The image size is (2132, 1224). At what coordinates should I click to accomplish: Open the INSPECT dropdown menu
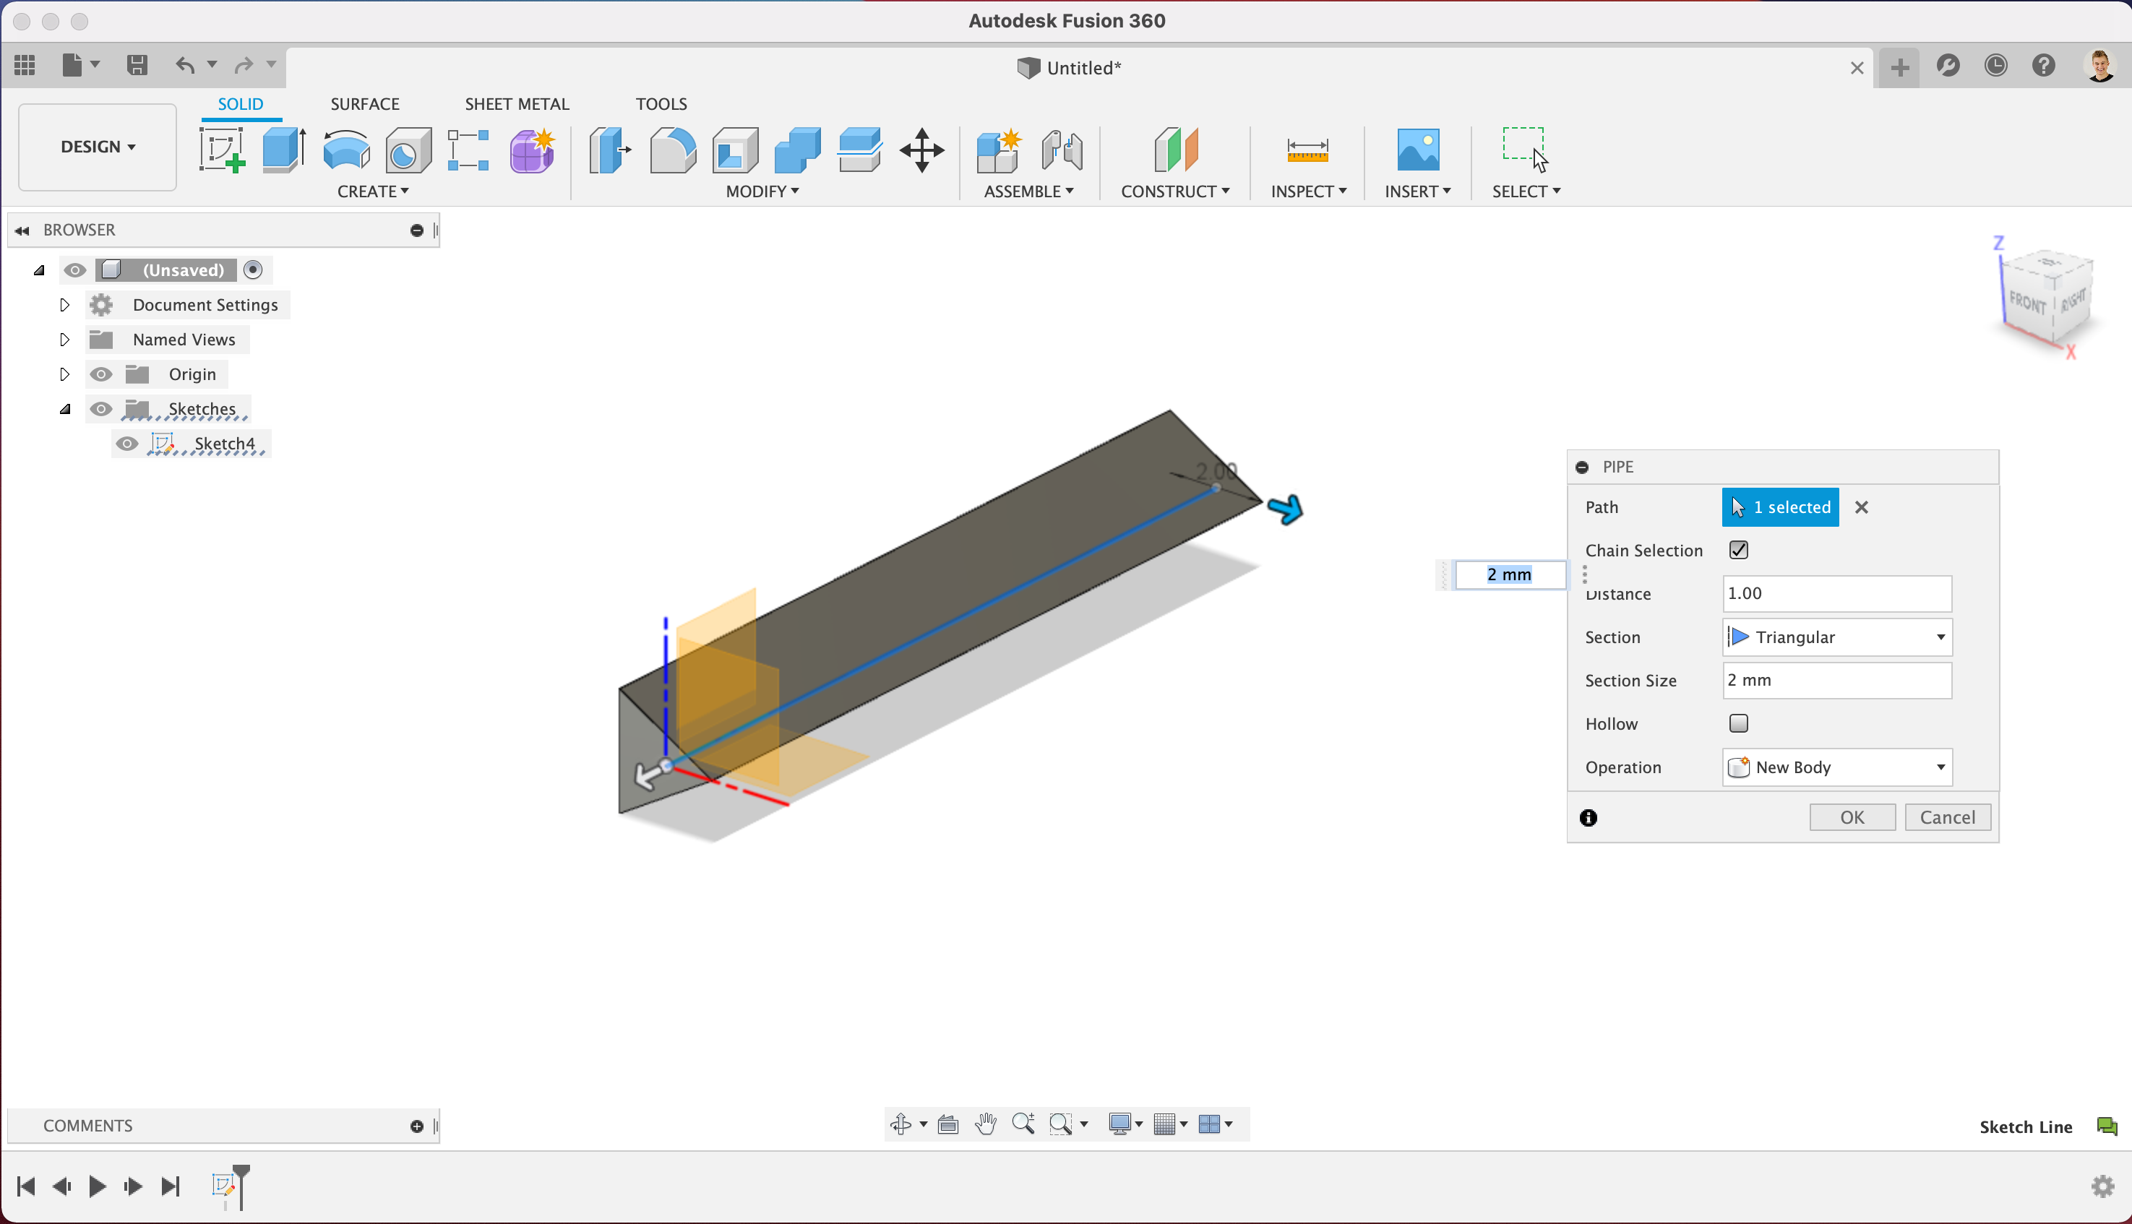[x=1308, y=191]
